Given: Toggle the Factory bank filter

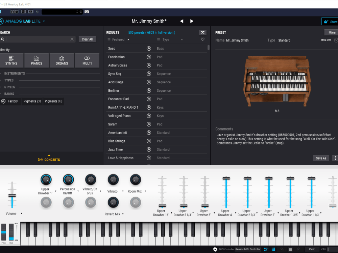Looking at the screenshot, I should click(x=10, y=101).
